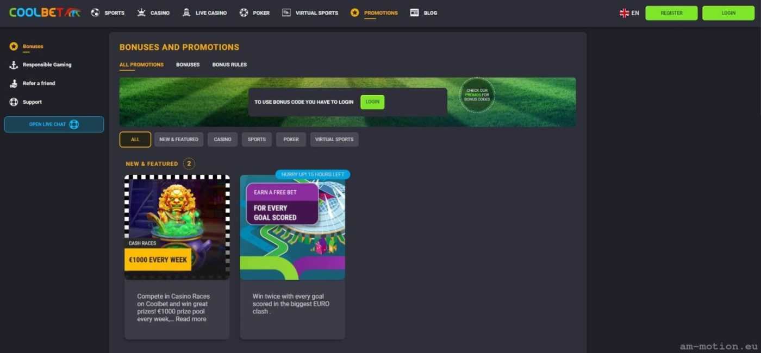Viewport: 761px width, 353px height.
Task: Go to Live Casino
Action: (x=211, y=13)
